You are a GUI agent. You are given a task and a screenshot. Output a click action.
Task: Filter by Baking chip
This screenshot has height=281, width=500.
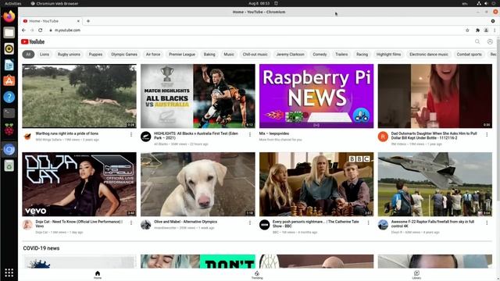(x=209, y=55)
